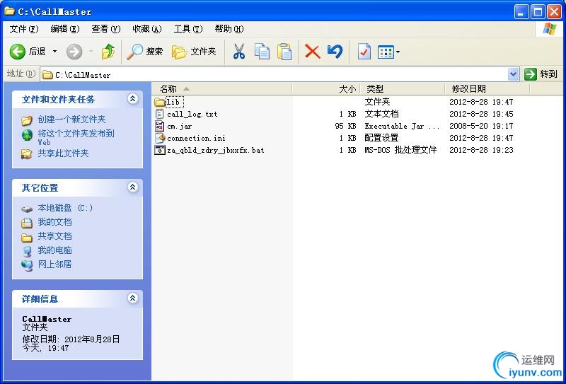Open the 搜索 search pane
Viewport: 566px width, 384px height.
click(x=144, y=52)
